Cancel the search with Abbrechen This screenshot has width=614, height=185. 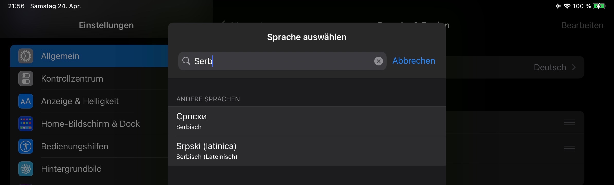pyautogui.click(x=414, y=61)
